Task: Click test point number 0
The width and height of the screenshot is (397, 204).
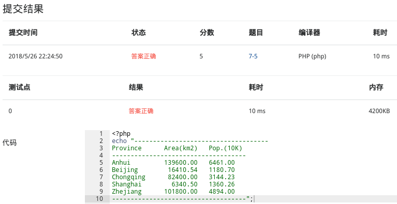Action: pyautogui.click(x=10, y=111)
